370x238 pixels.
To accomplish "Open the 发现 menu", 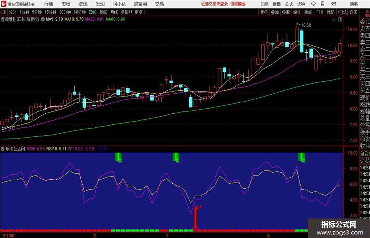I will click(100, 4).
